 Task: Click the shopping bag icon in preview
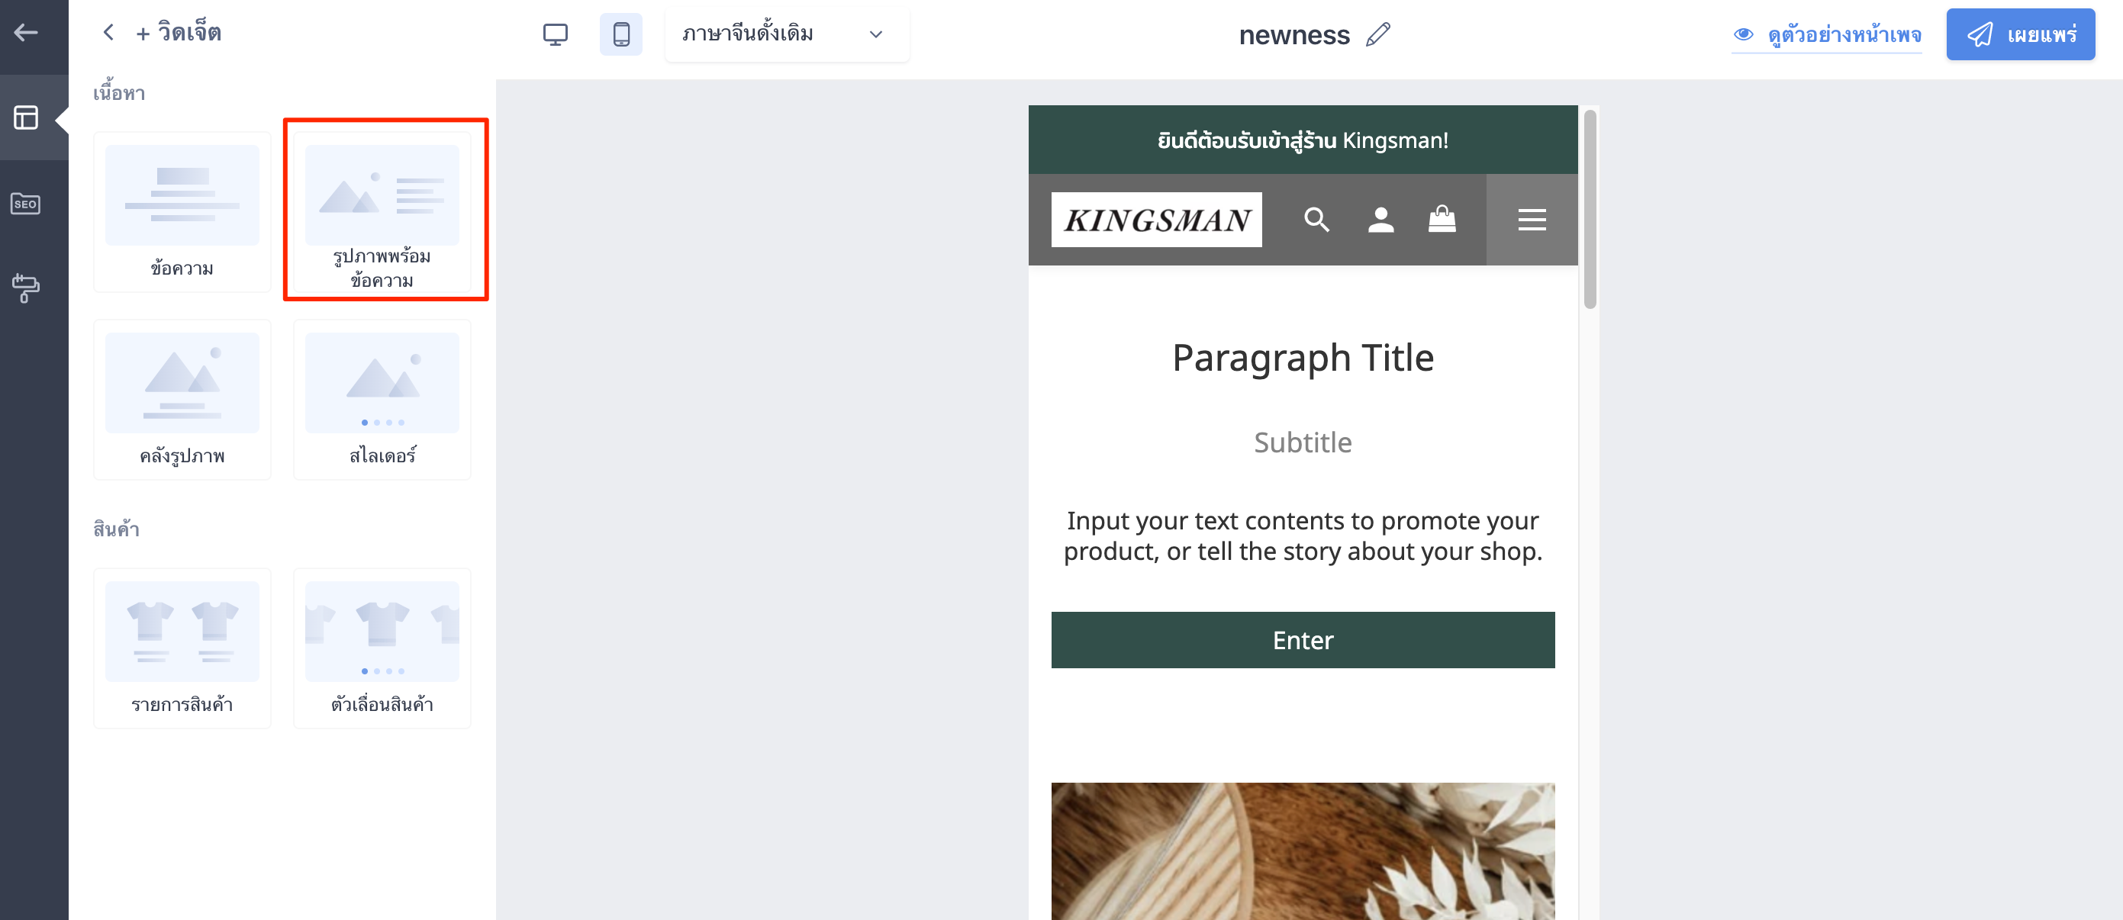pos(1442,219)
